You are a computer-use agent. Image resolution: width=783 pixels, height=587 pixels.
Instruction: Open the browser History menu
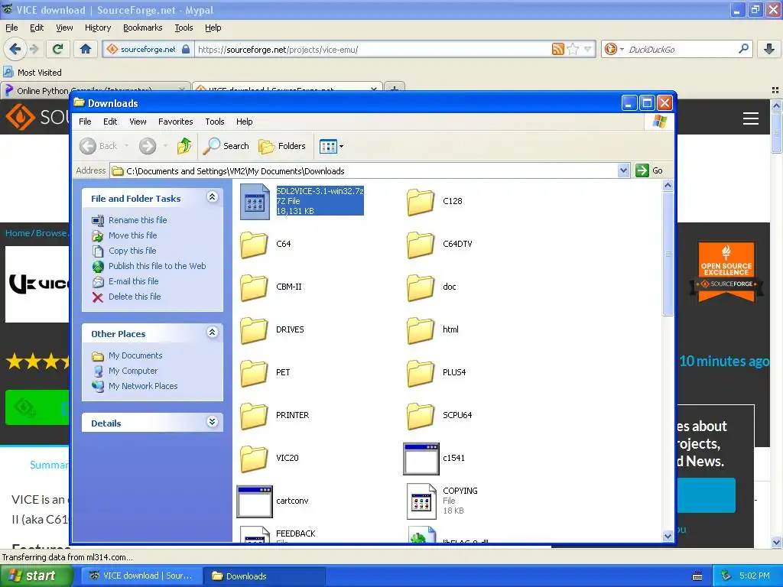pyautogui.click(x=98, y=28)
